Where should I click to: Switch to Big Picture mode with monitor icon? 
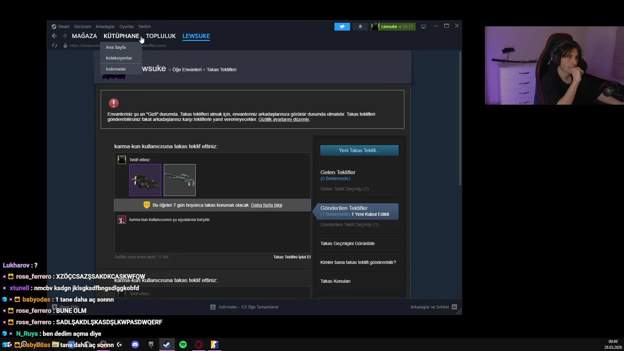click(x=423, y=26)
